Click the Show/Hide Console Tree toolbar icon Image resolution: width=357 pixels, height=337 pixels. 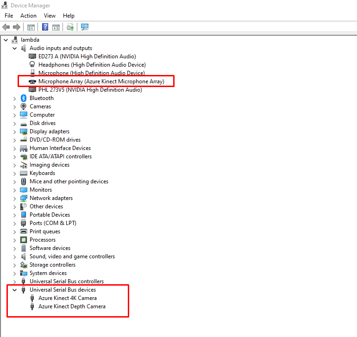coord(31,27)
